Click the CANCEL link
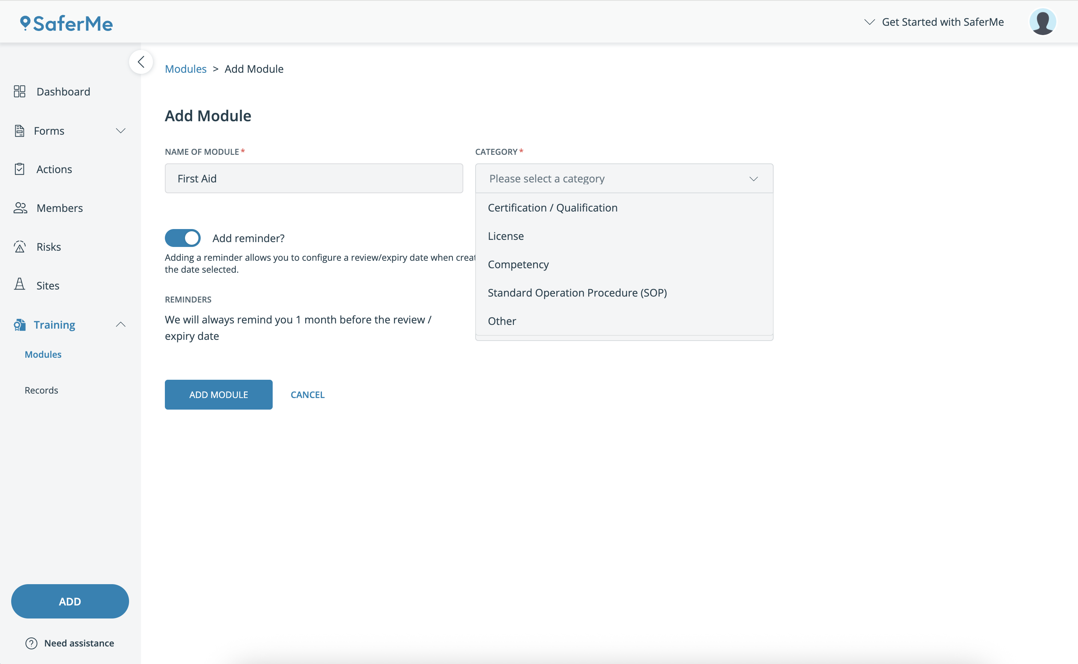The height and width of the screenshot is (664, 1078). point(307,395)
